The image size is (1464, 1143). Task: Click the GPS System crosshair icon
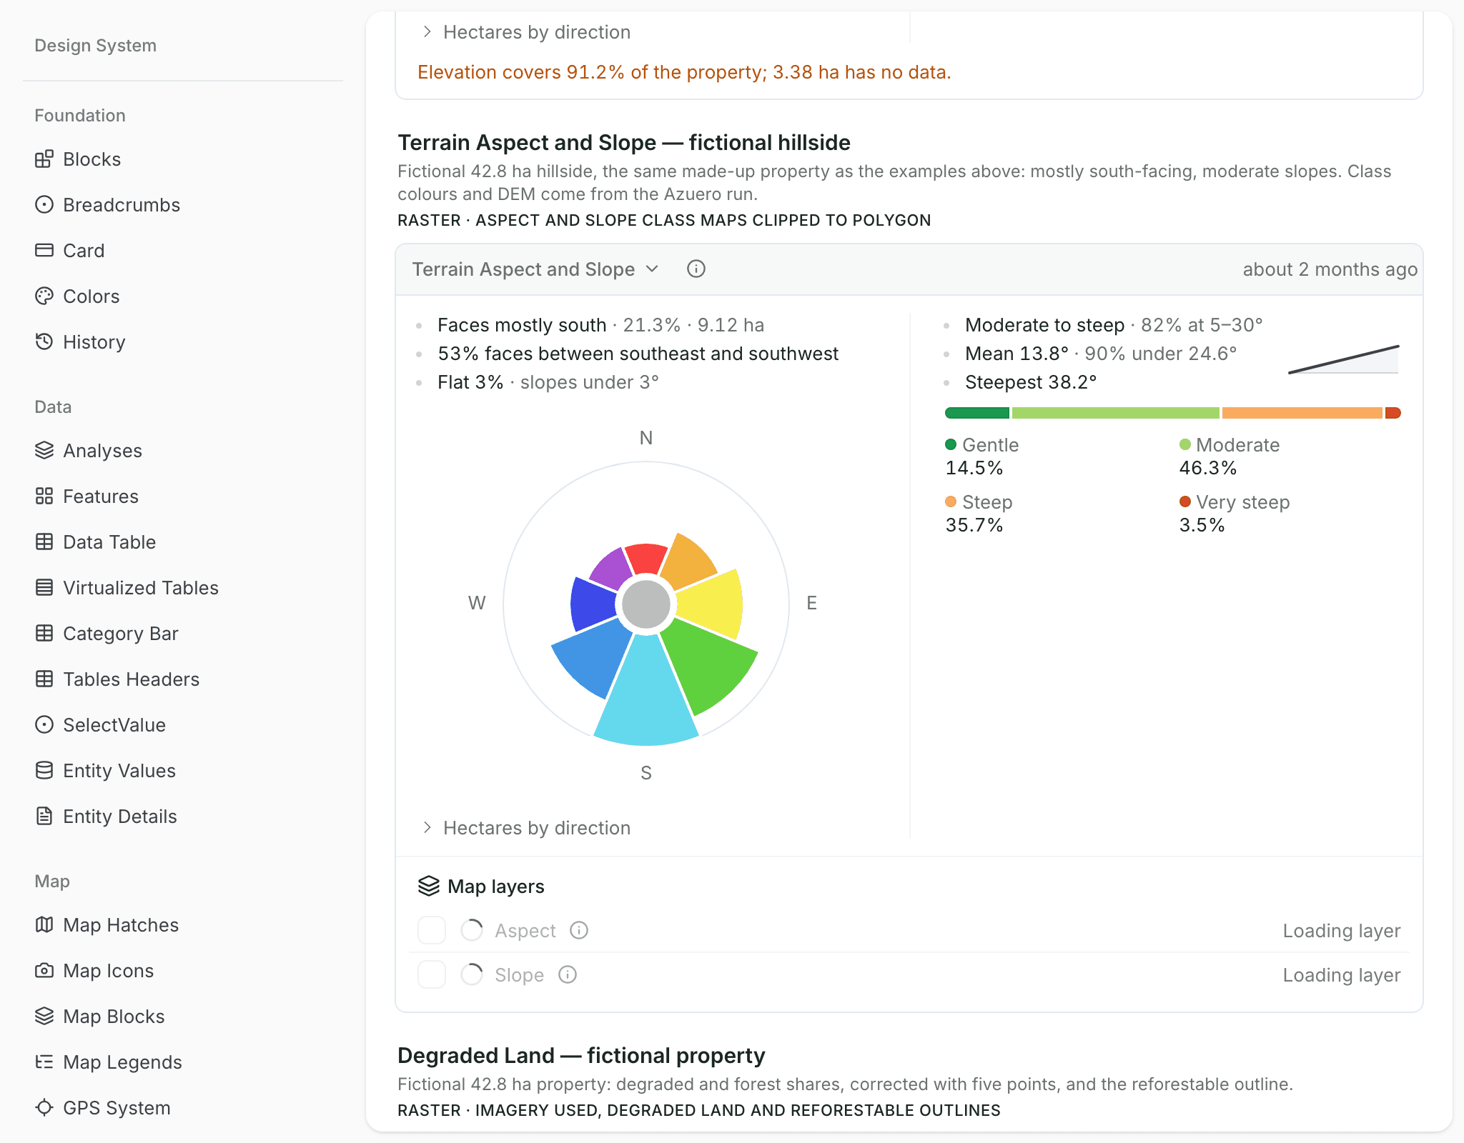point(44,1107)
